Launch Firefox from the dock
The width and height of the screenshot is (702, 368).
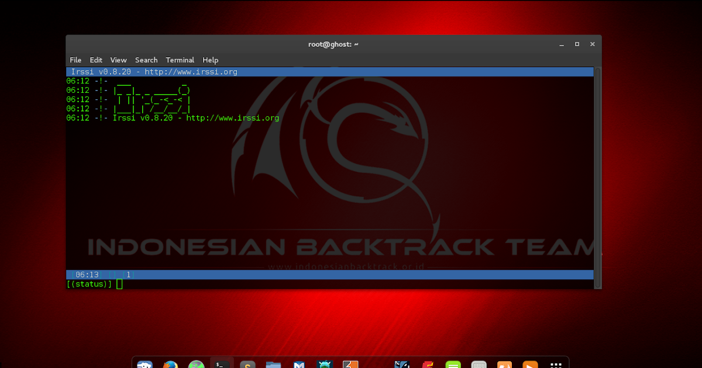[x=170, y=364]
